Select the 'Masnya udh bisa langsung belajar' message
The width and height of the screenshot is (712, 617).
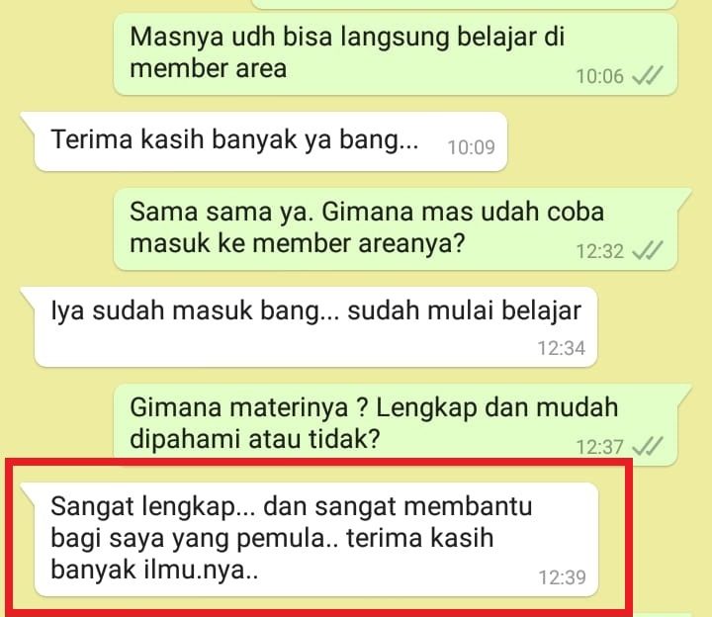[x=395, y=54]
